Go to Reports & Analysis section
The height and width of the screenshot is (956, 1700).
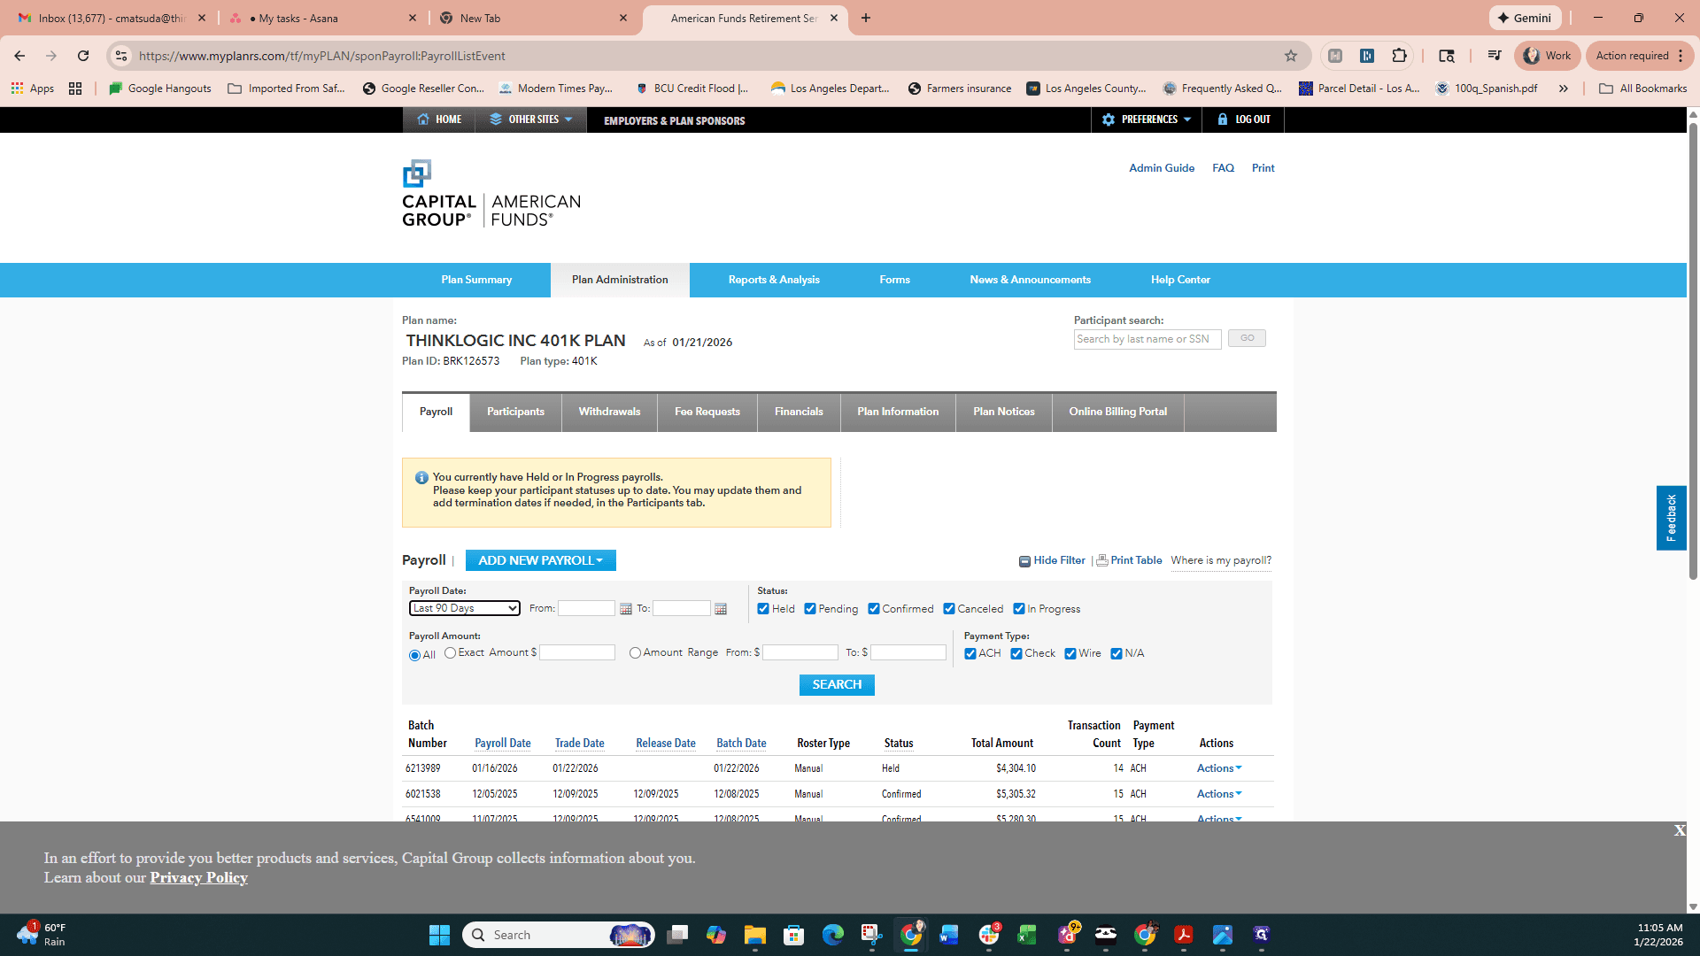[774, 280]
